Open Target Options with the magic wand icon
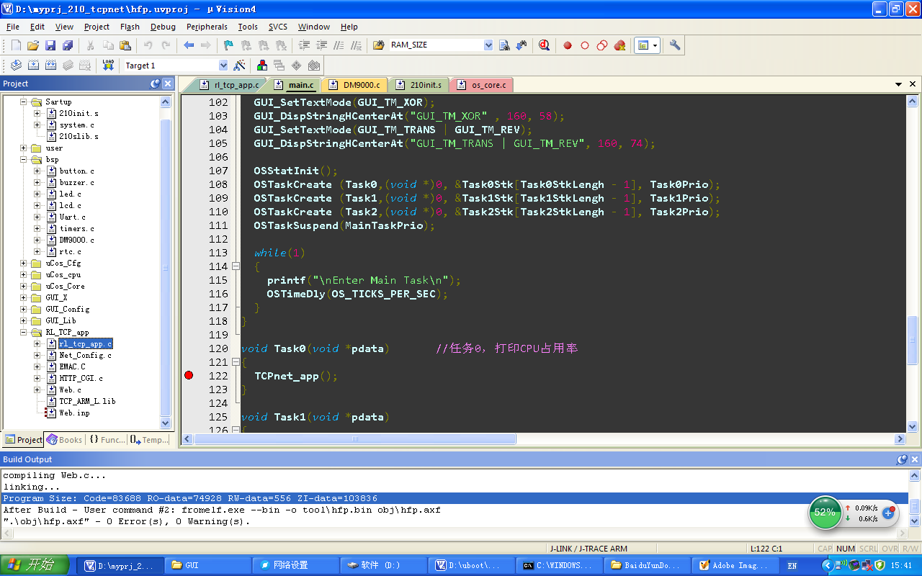 tap(240, 66)
